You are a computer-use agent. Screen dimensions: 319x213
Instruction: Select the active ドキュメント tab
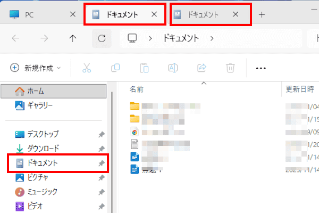125,14
